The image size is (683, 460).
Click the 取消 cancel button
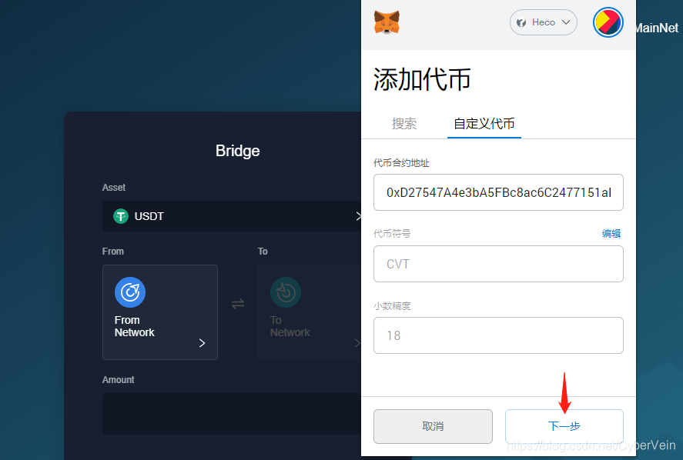pos(433,426)
